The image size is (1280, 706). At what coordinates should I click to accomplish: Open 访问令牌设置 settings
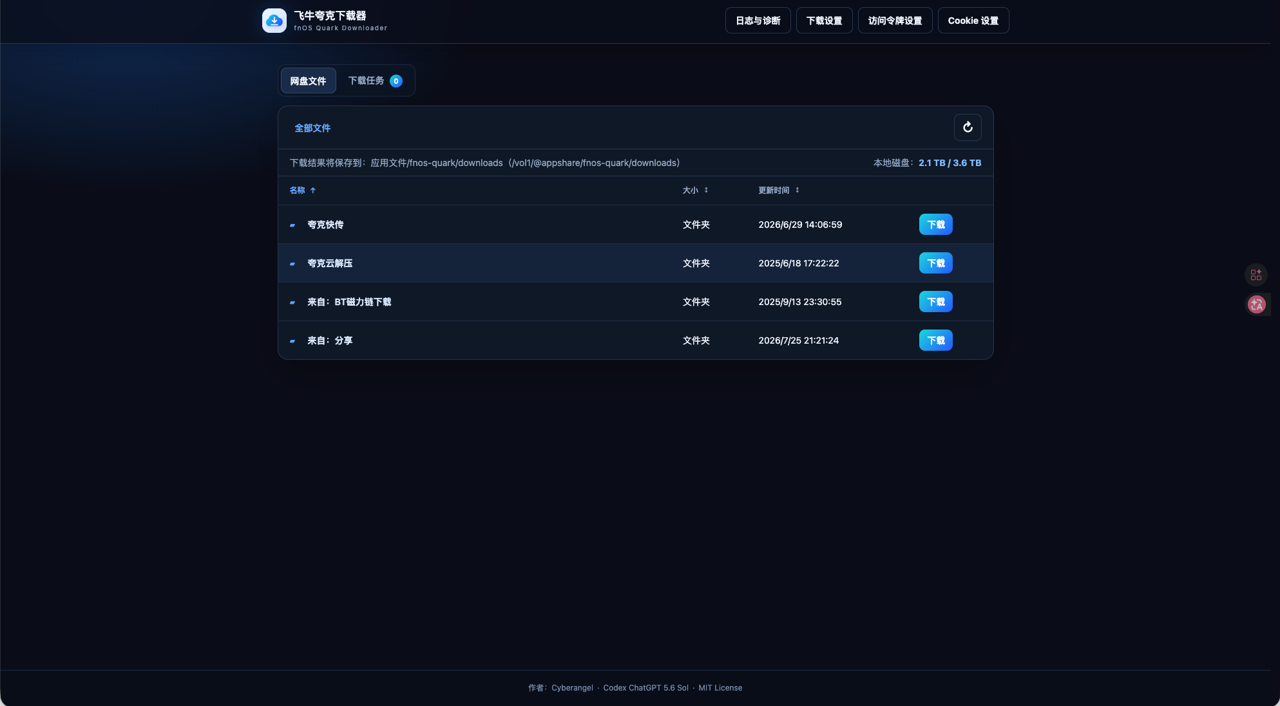coord(895,21)
